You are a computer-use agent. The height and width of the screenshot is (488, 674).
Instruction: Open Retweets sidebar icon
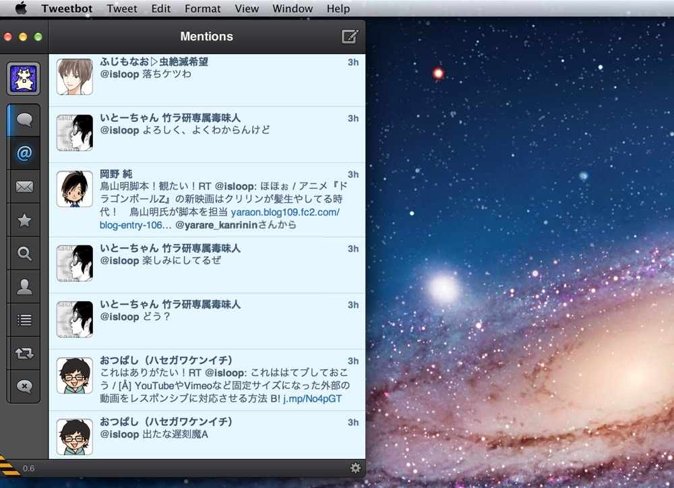(x=24, y=353)
